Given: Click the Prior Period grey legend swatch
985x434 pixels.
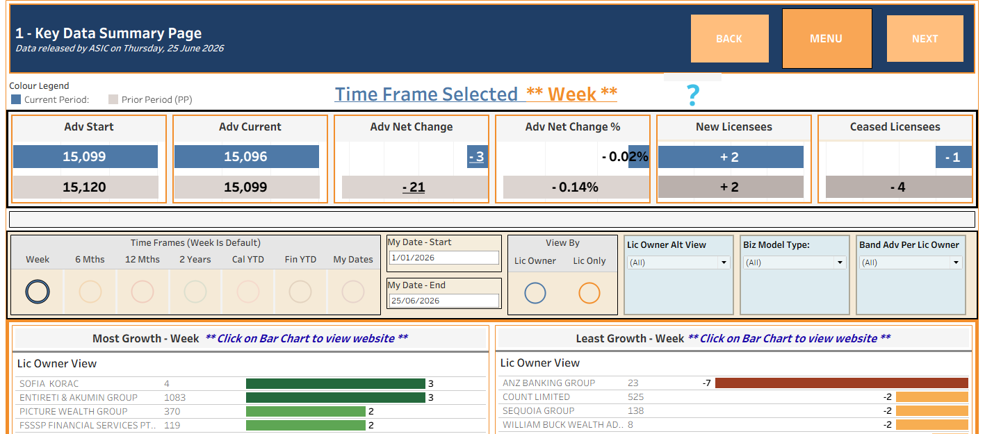Looking at the screenshot, I should (x=113, y=99).
